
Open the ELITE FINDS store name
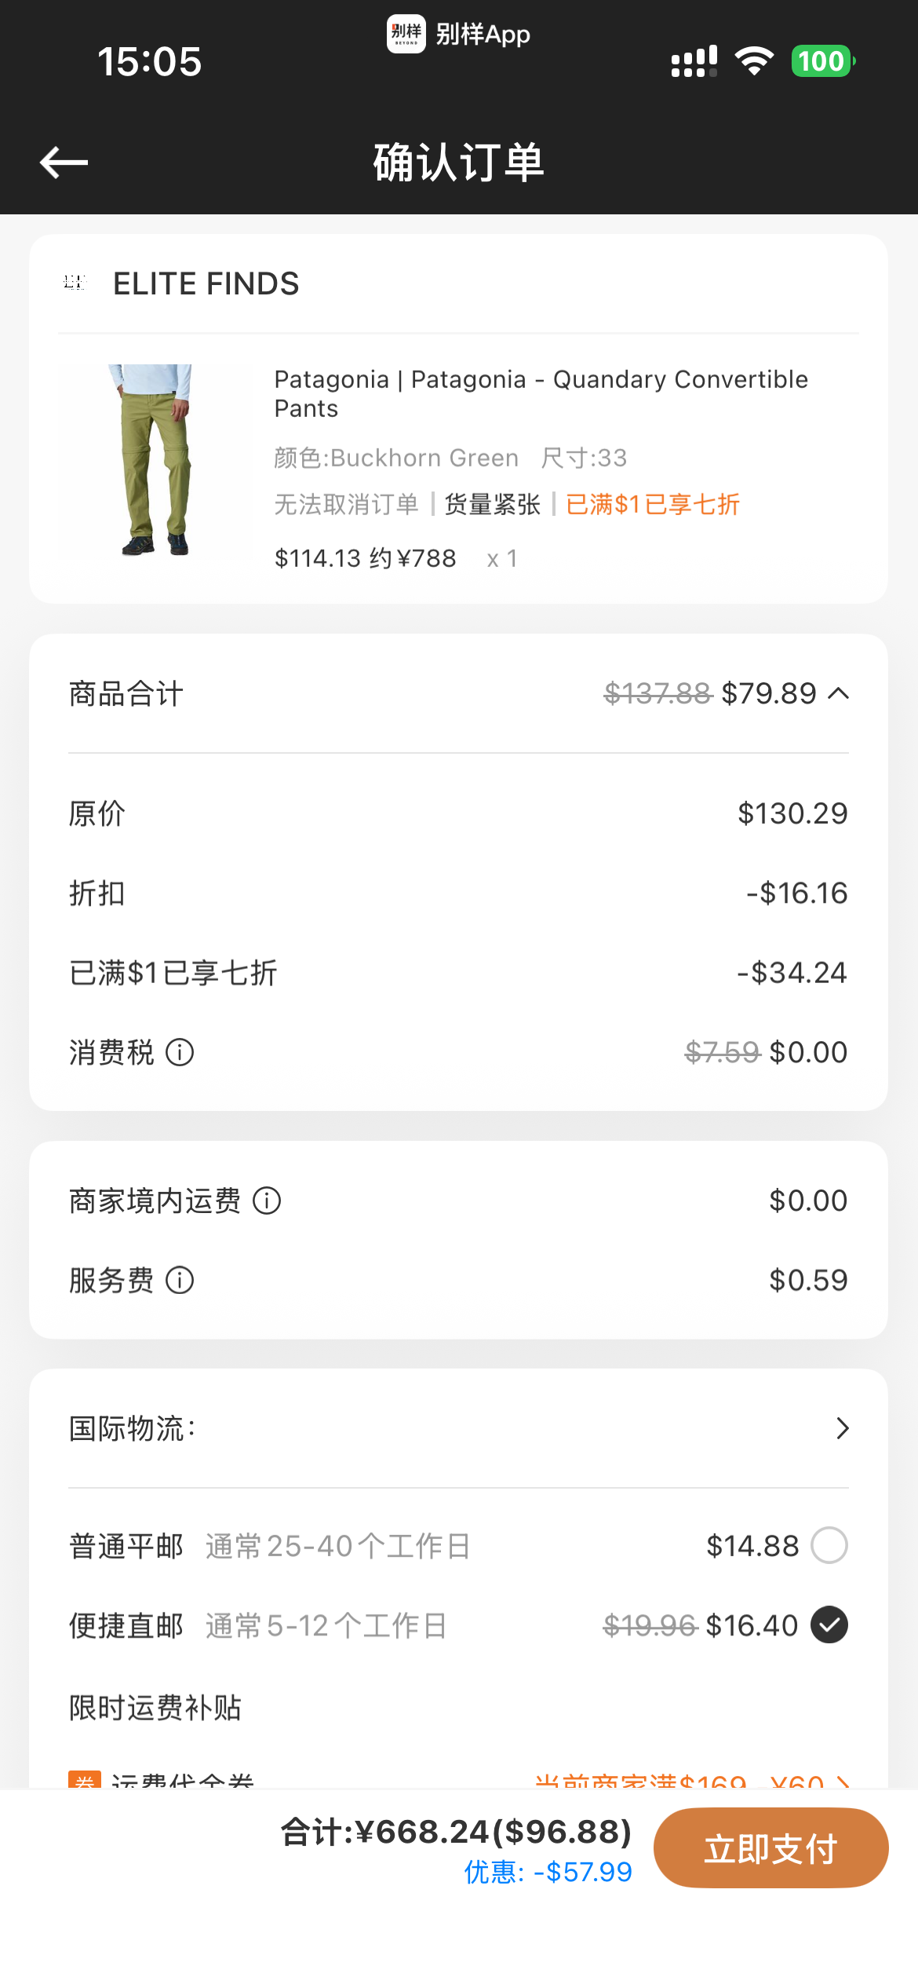click(206, 283)
